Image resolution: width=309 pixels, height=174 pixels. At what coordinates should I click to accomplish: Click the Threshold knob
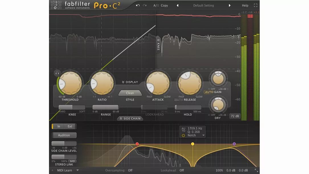pyautogui.click(x=70, y=83)
